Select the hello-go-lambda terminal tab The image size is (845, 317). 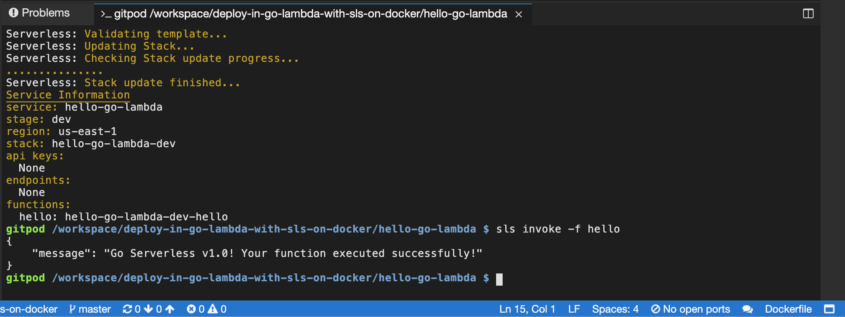305,13
